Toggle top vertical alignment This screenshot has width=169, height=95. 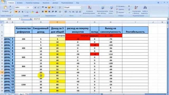pos(43,7)
